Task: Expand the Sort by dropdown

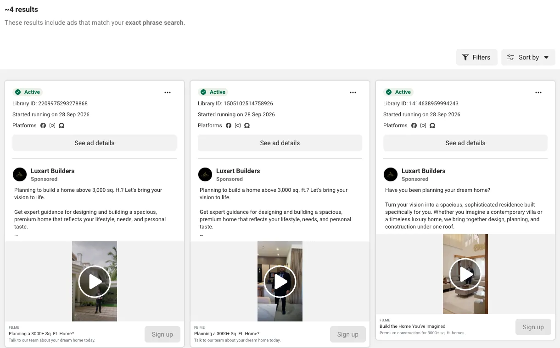Action: pos(528,57)
